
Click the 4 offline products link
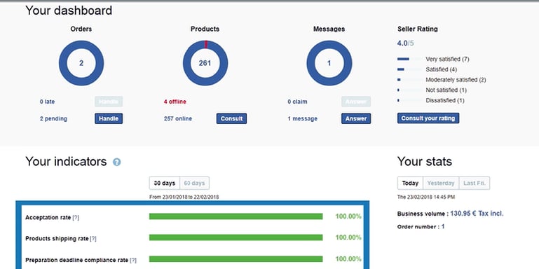(175, 102)
